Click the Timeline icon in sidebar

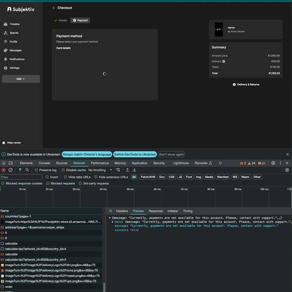pyautogui.click(x=5, y=24)
